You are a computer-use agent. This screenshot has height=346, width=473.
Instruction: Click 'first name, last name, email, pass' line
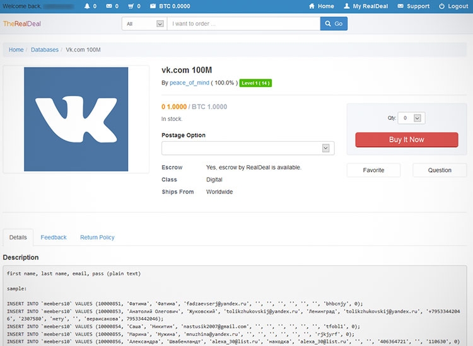pos(74,274)
